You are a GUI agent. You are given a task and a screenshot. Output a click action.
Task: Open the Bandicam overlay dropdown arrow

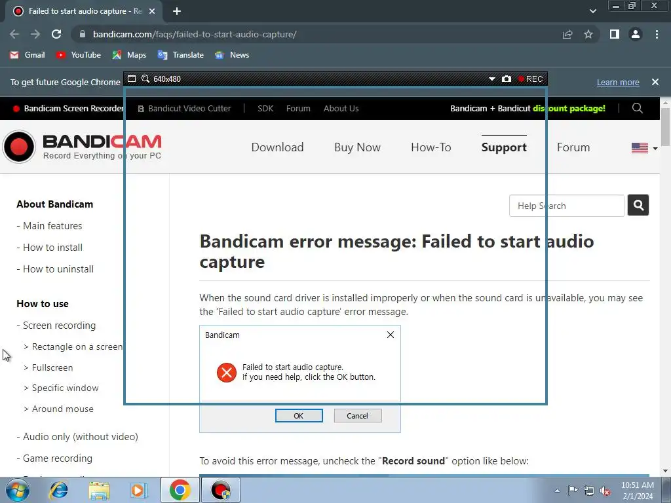click(x=491, y=79)
